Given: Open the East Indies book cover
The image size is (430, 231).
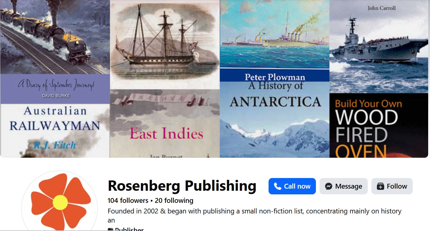Looking at the screenshot, I should click(x=165, y=124).
